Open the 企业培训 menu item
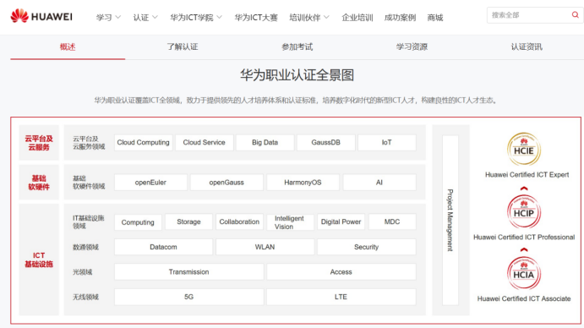Viewport: 584px width, 328px height. (357, 18)
